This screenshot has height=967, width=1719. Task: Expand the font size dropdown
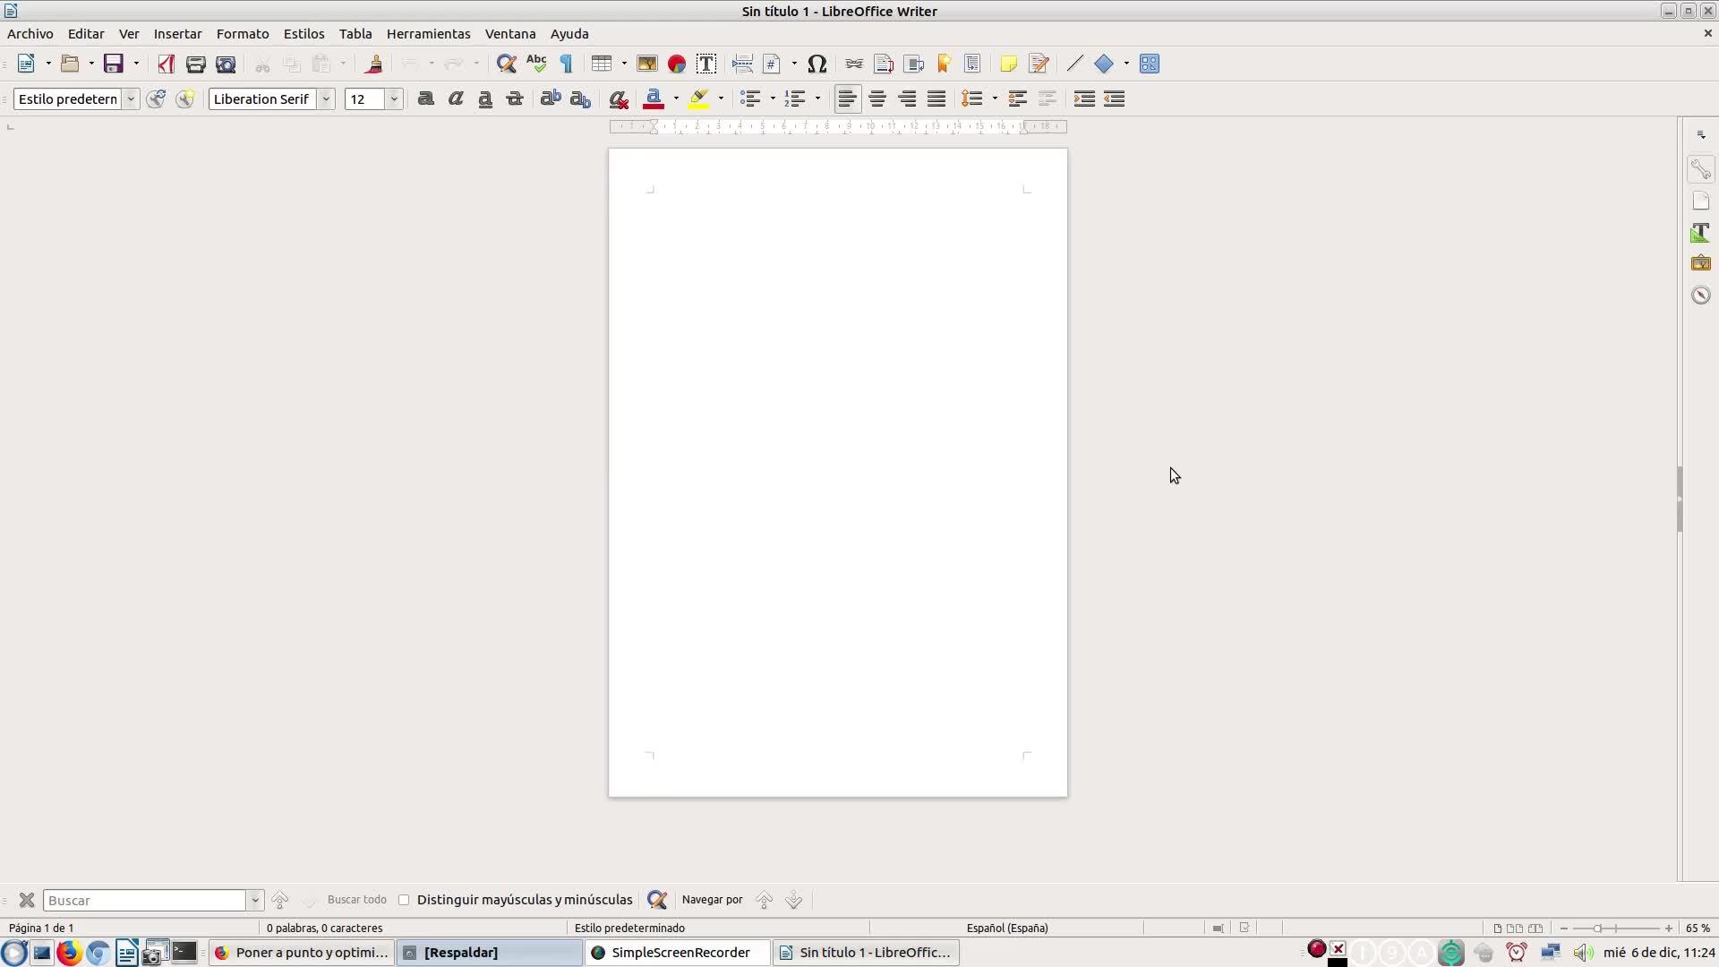tap(394, 98)
